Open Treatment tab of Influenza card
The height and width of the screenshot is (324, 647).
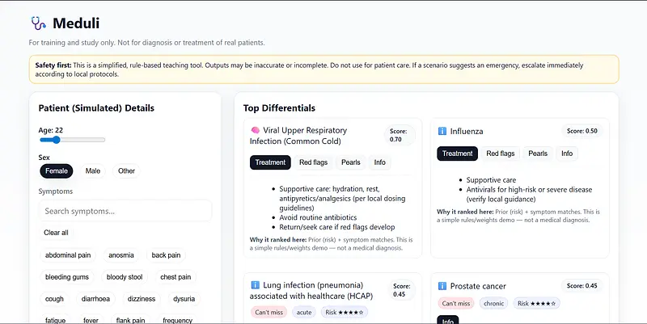457,154
